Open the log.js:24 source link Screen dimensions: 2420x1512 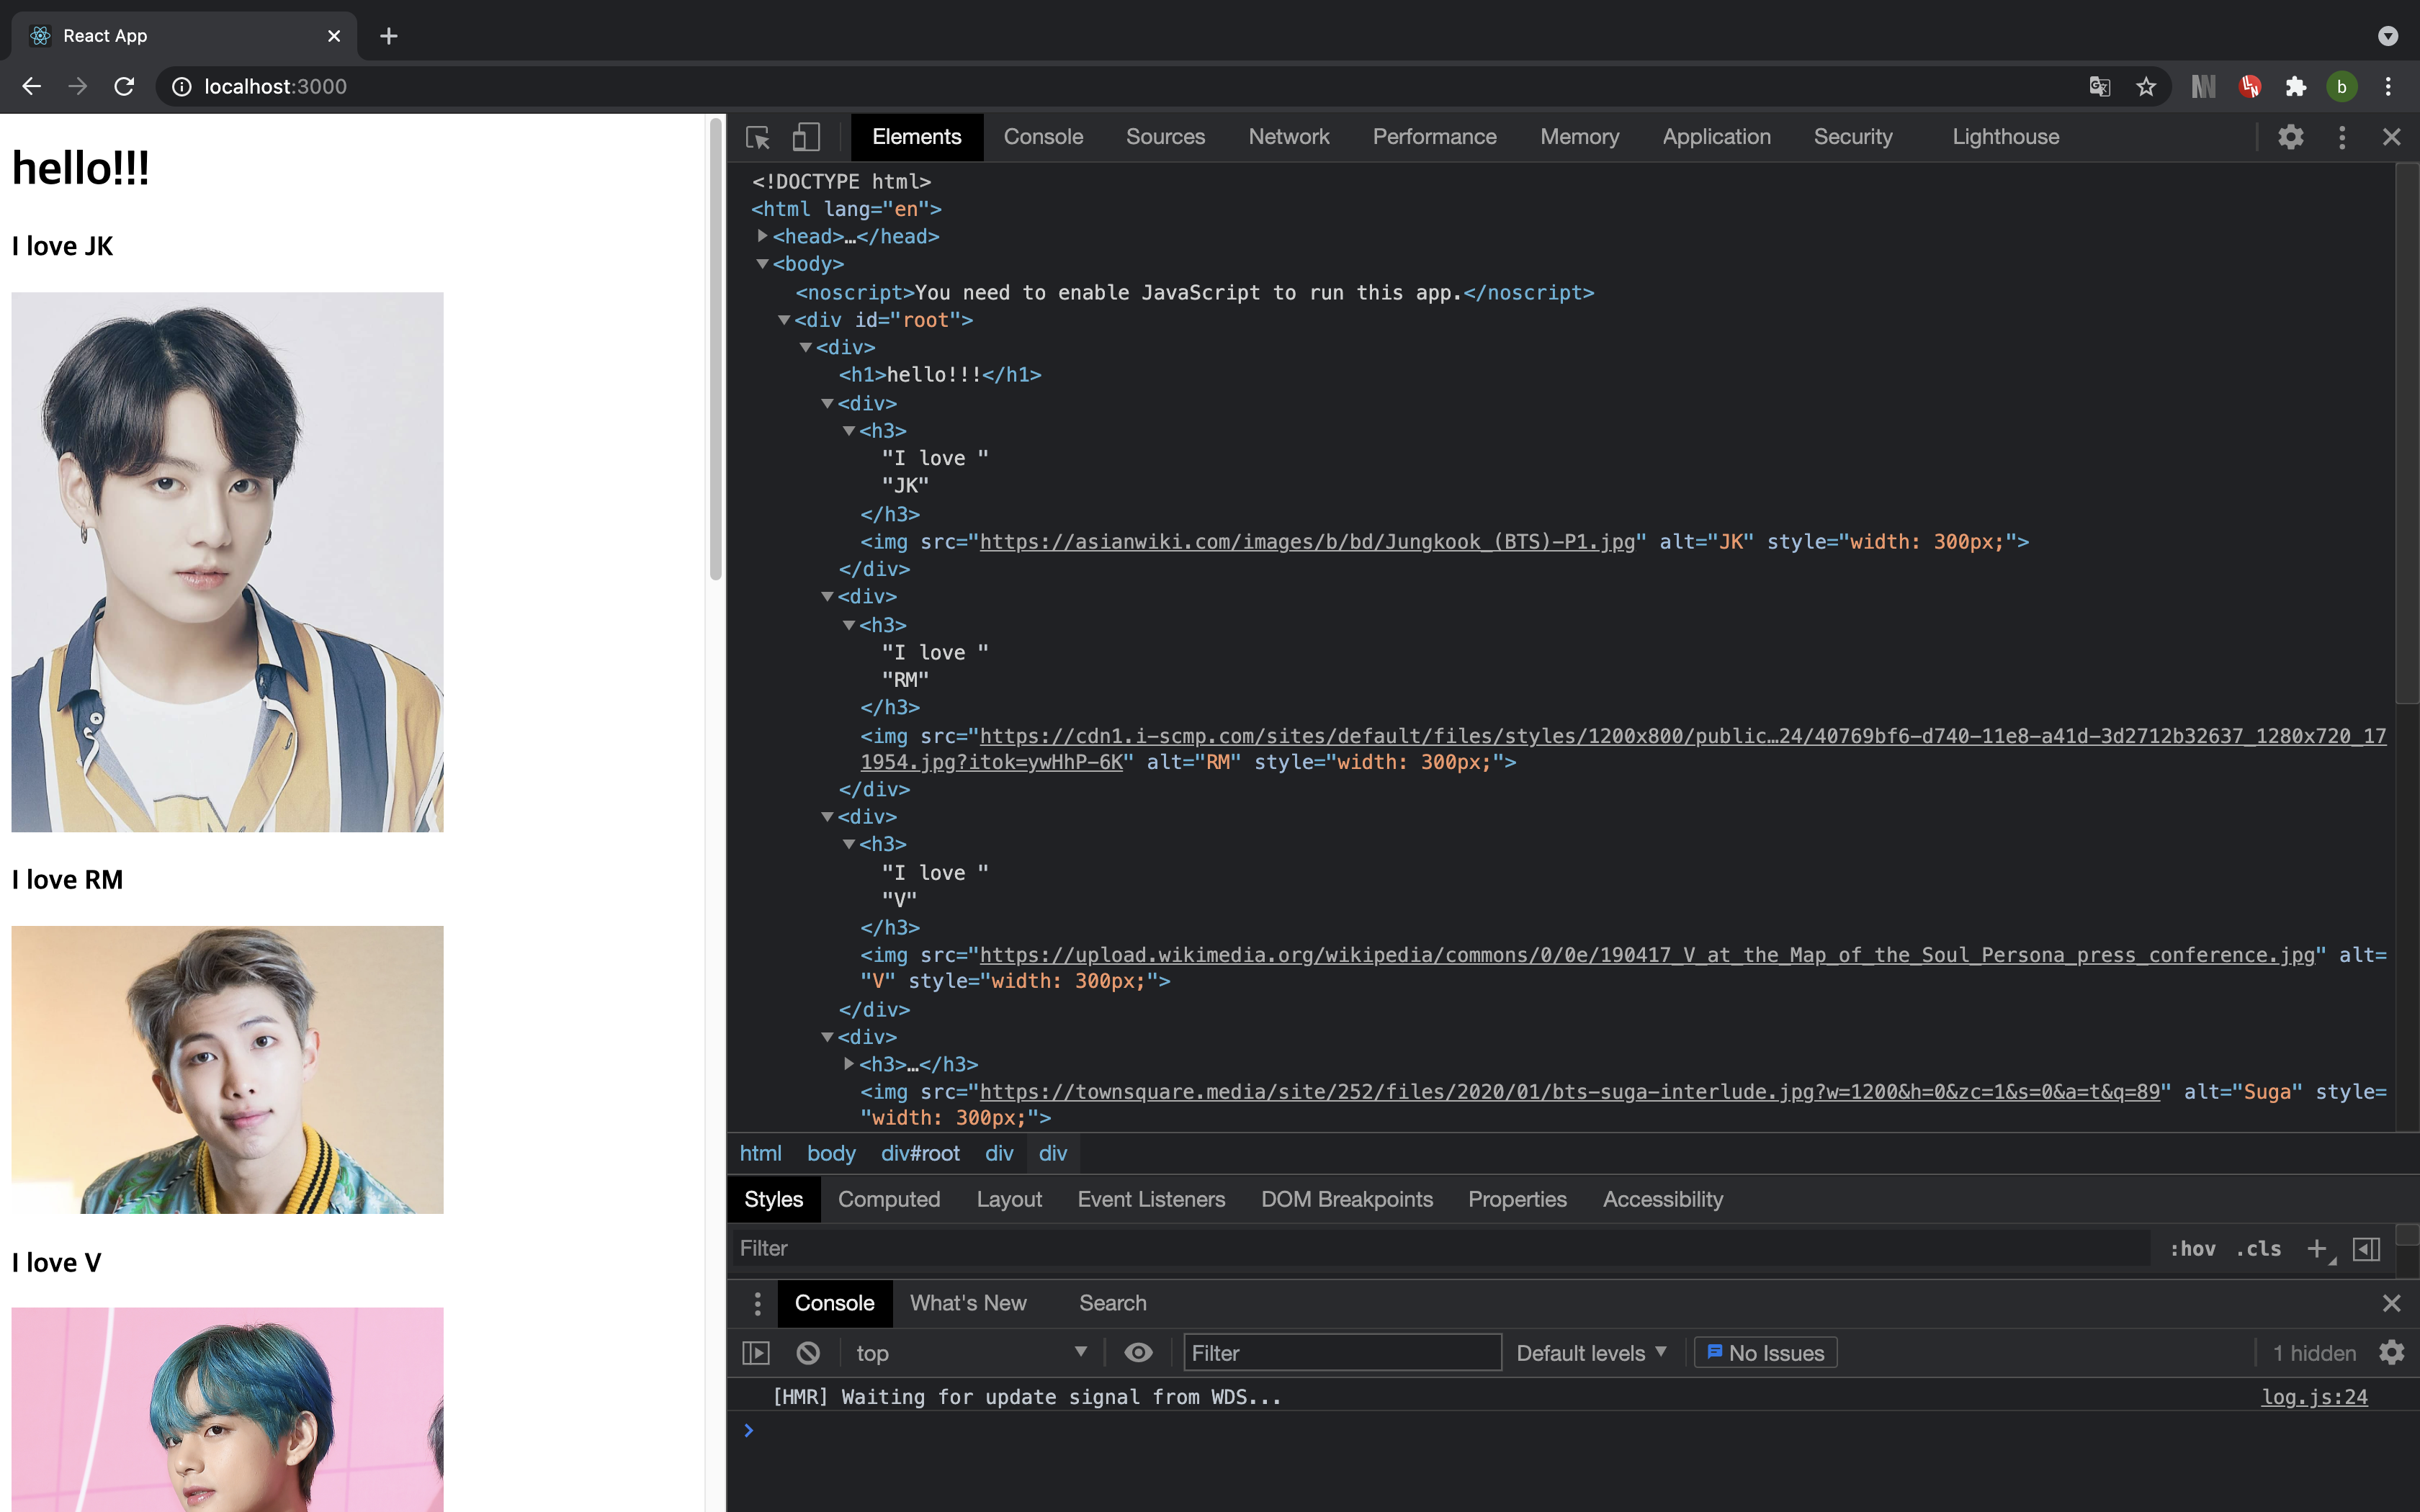pyautogui.click(x=2314, y=1397)
